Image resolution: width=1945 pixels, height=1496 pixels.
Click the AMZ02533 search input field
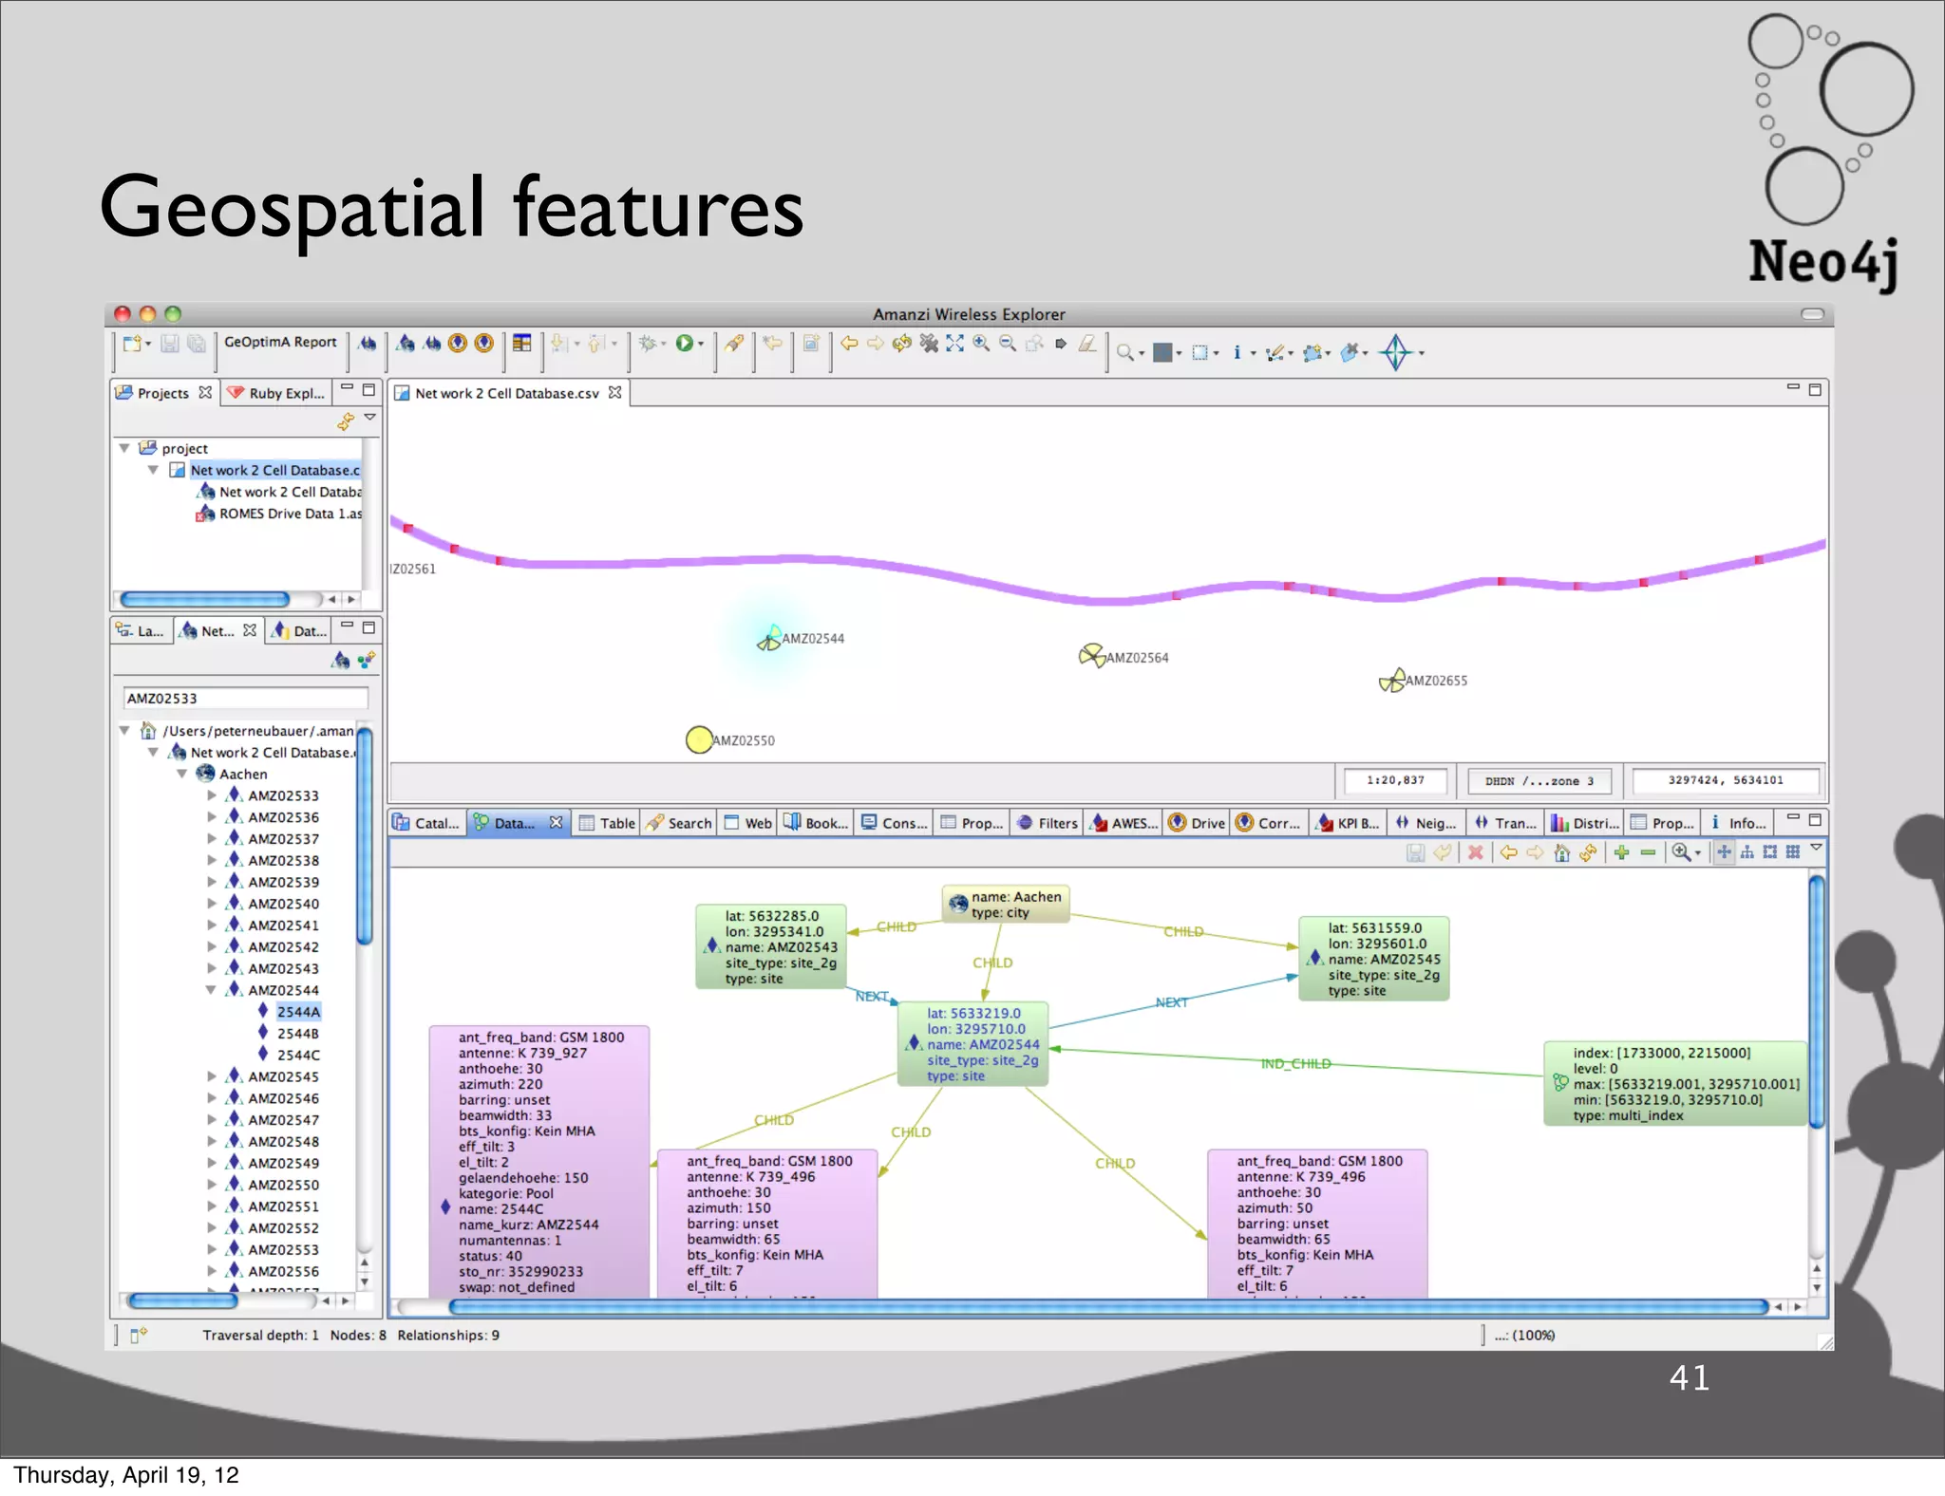[x=245, y=698]
